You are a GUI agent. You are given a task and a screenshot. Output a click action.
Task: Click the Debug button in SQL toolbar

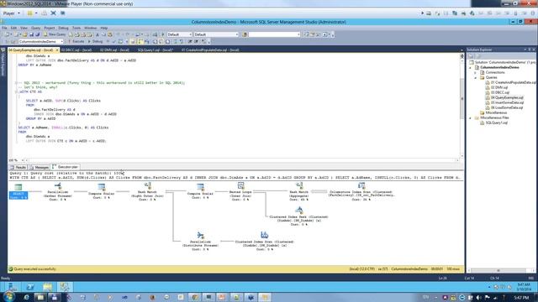[x=95, y=41]
